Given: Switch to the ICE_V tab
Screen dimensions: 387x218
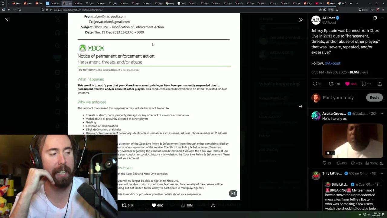Looking at the screenshot, I should point(308,3).
